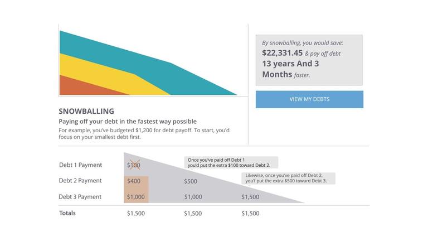The width and height of the screenshot is (428, 241).
Task: Click the highlighted $400 Debt 2 payment
Action: 134,181
